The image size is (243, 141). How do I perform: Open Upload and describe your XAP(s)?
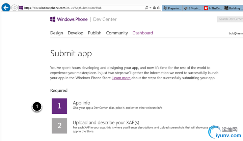point(106,122)
